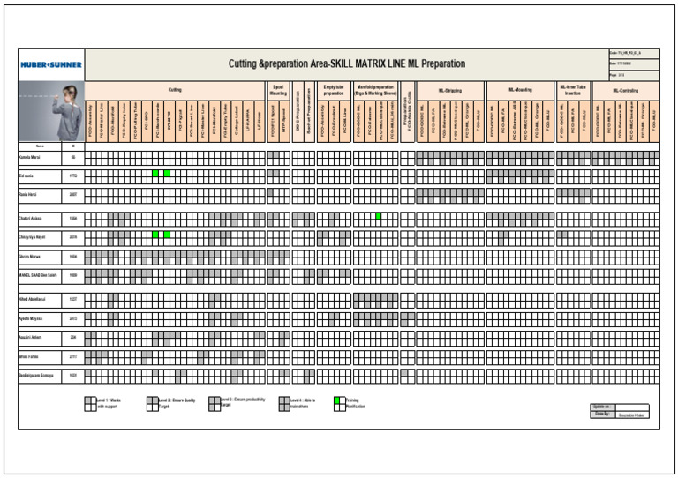Click the 'MTP-Spool' column header under Spool Mounting

click(x=284, y=122)
